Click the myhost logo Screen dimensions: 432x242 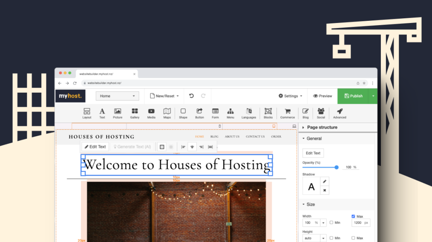[70, 96]
